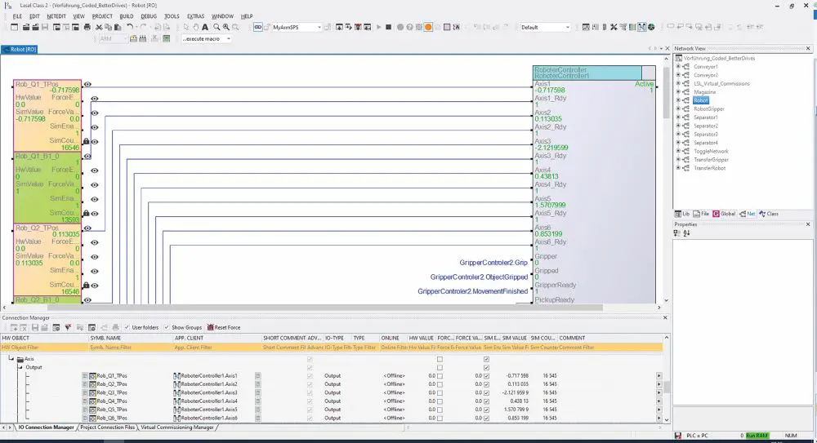Select the cut scissors icon
Image resolution: width=817 pixels, height=443 pixels.
99,27
